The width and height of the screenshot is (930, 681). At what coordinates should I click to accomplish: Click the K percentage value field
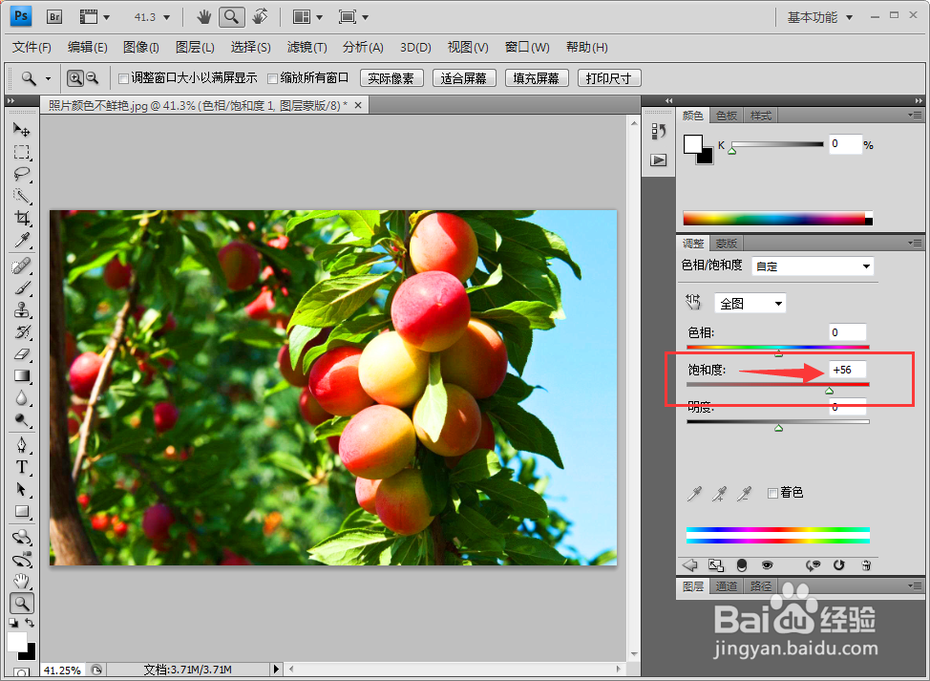click(x=845, y=144)
